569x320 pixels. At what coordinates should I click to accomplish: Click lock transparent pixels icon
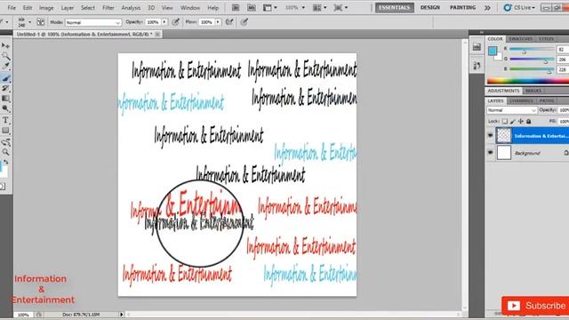[x=504, y=121]
